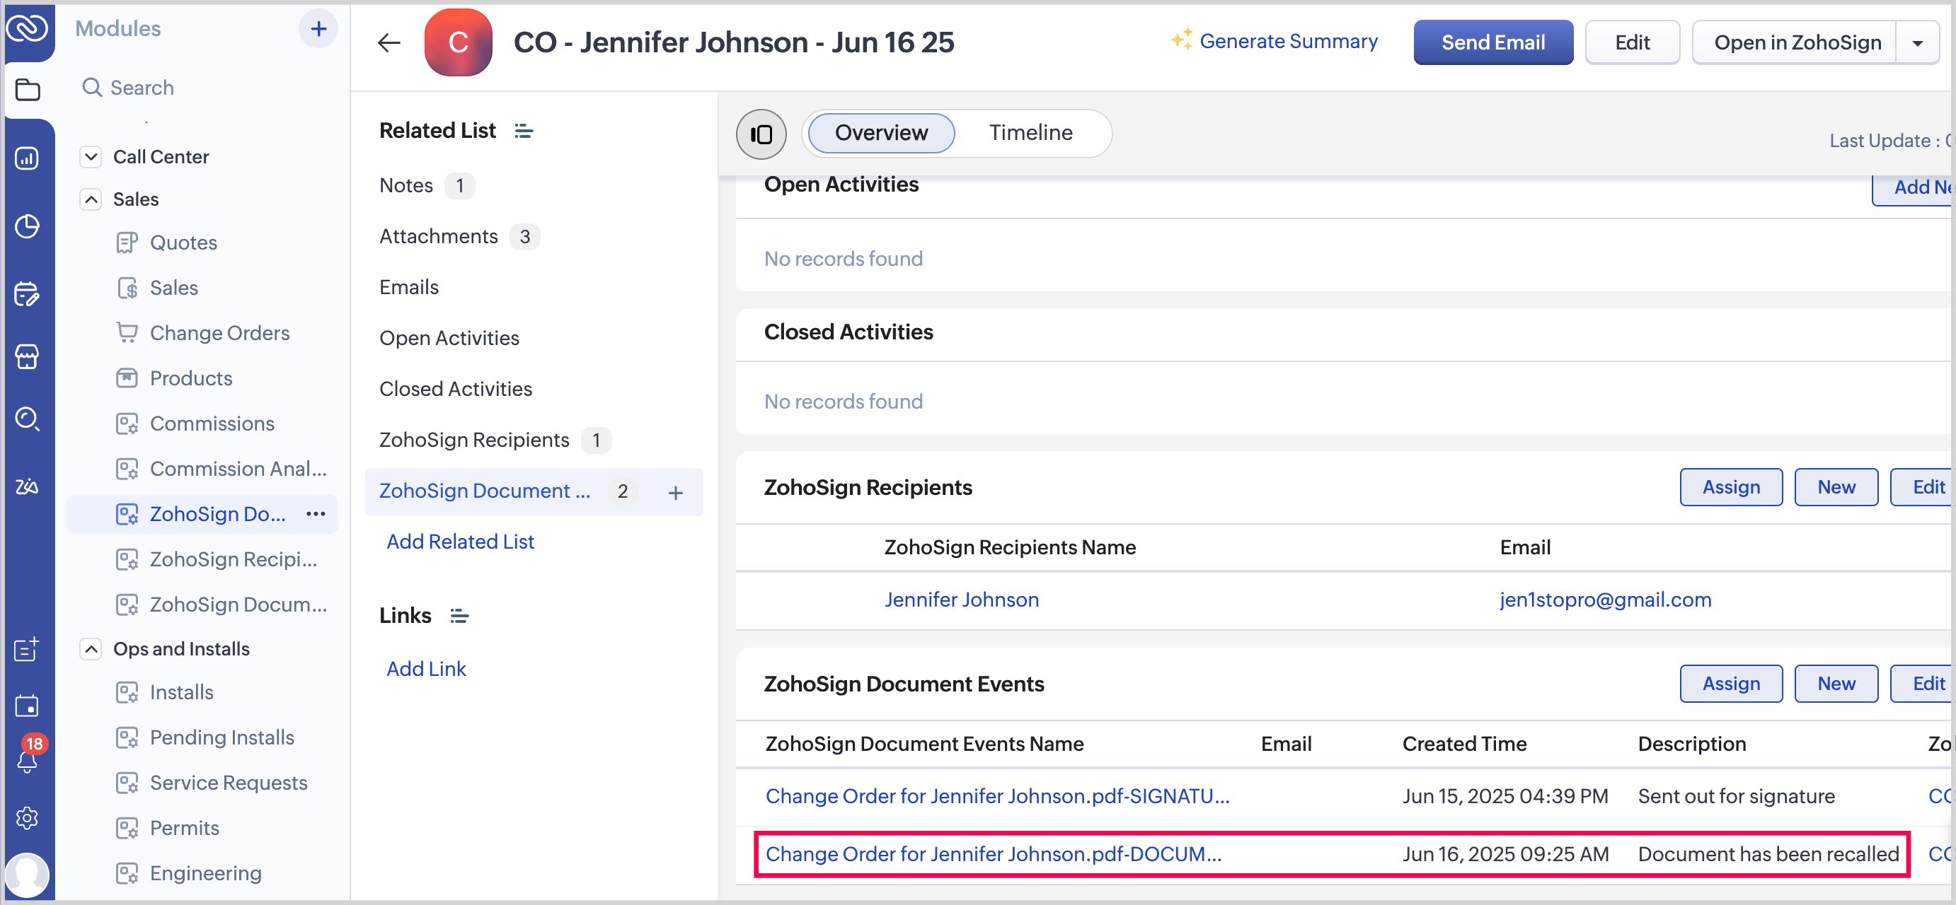This screenshot has width=1956, height=905.
Task: Click the three-dots menu beside ZohoSign Do...
Action: coord(316,513)
